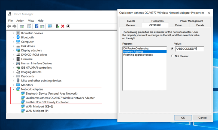
Task: Click the Monitors category icon
Action: tap(18, 85)
